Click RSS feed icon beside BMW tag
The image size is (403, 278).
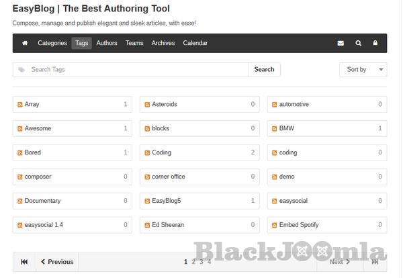point(275,129)
